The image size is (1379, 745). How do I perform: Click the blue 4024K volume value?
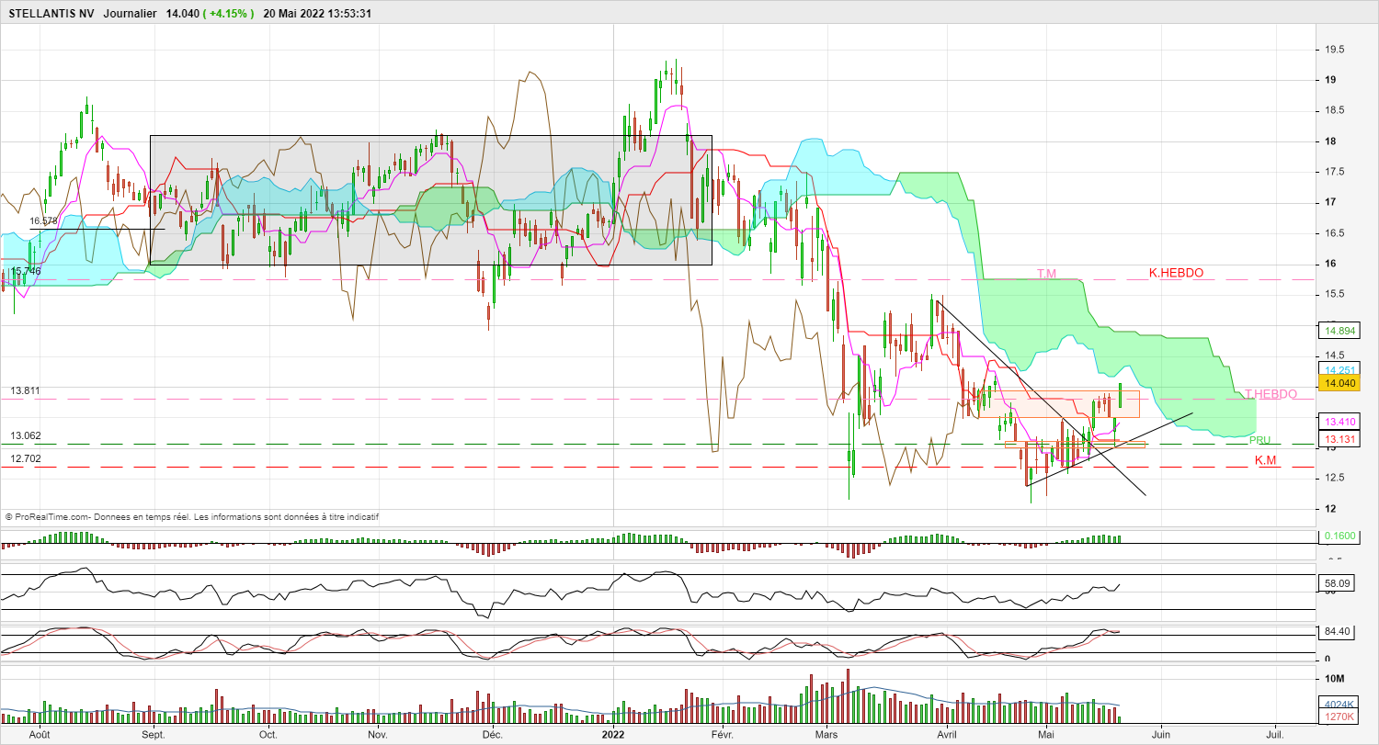click(x=1337, y=705)
